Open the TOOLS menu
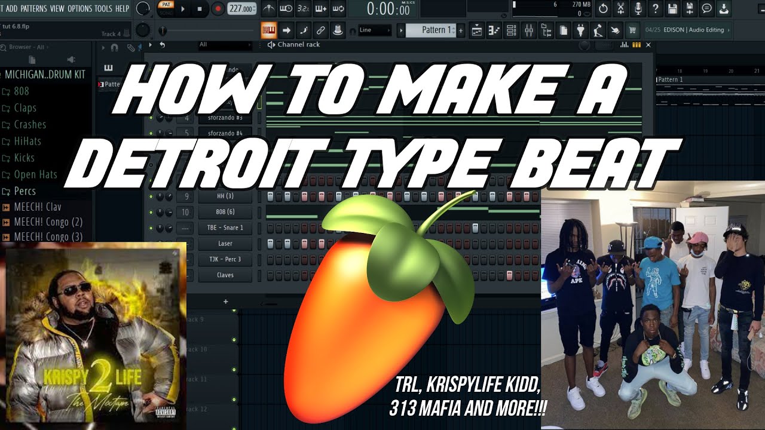This screenshot has height=430, width=765. 103,8
